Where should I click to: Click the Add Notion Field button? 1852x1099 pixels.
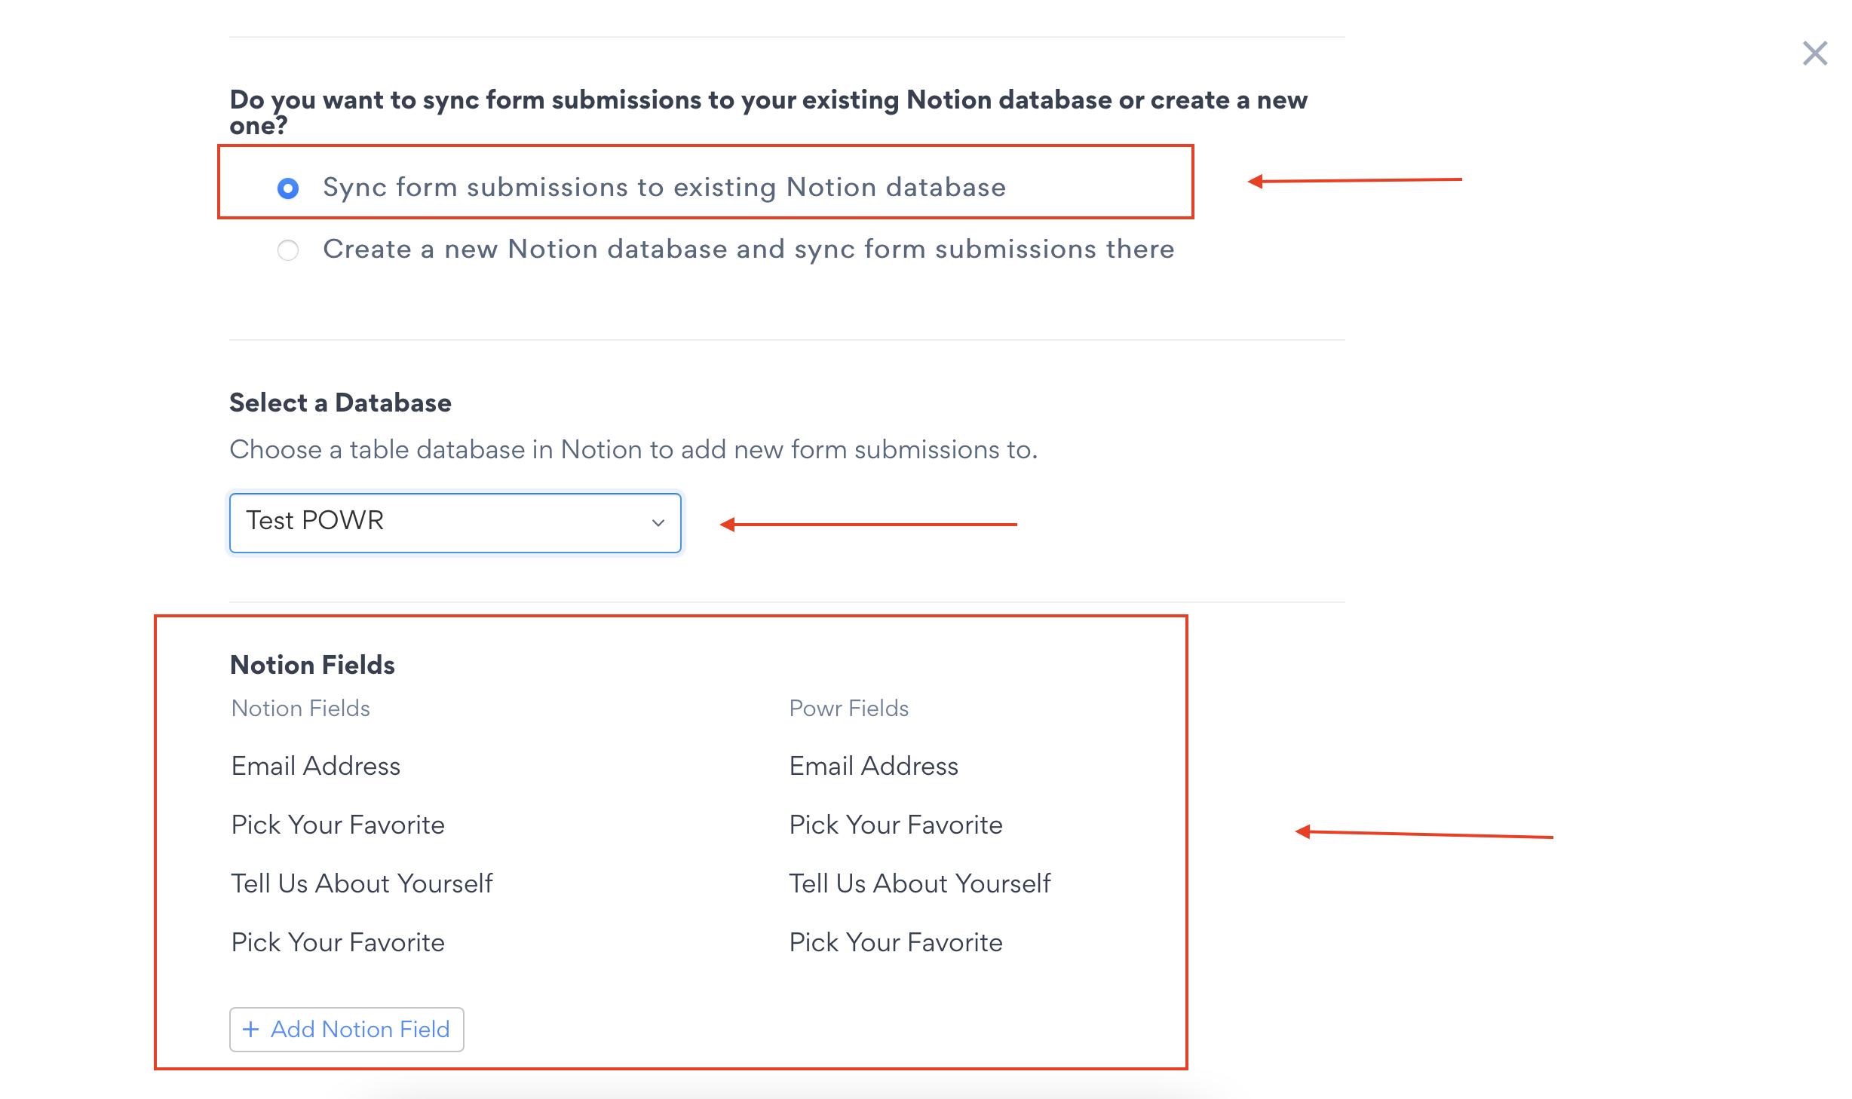[347, 1029]
